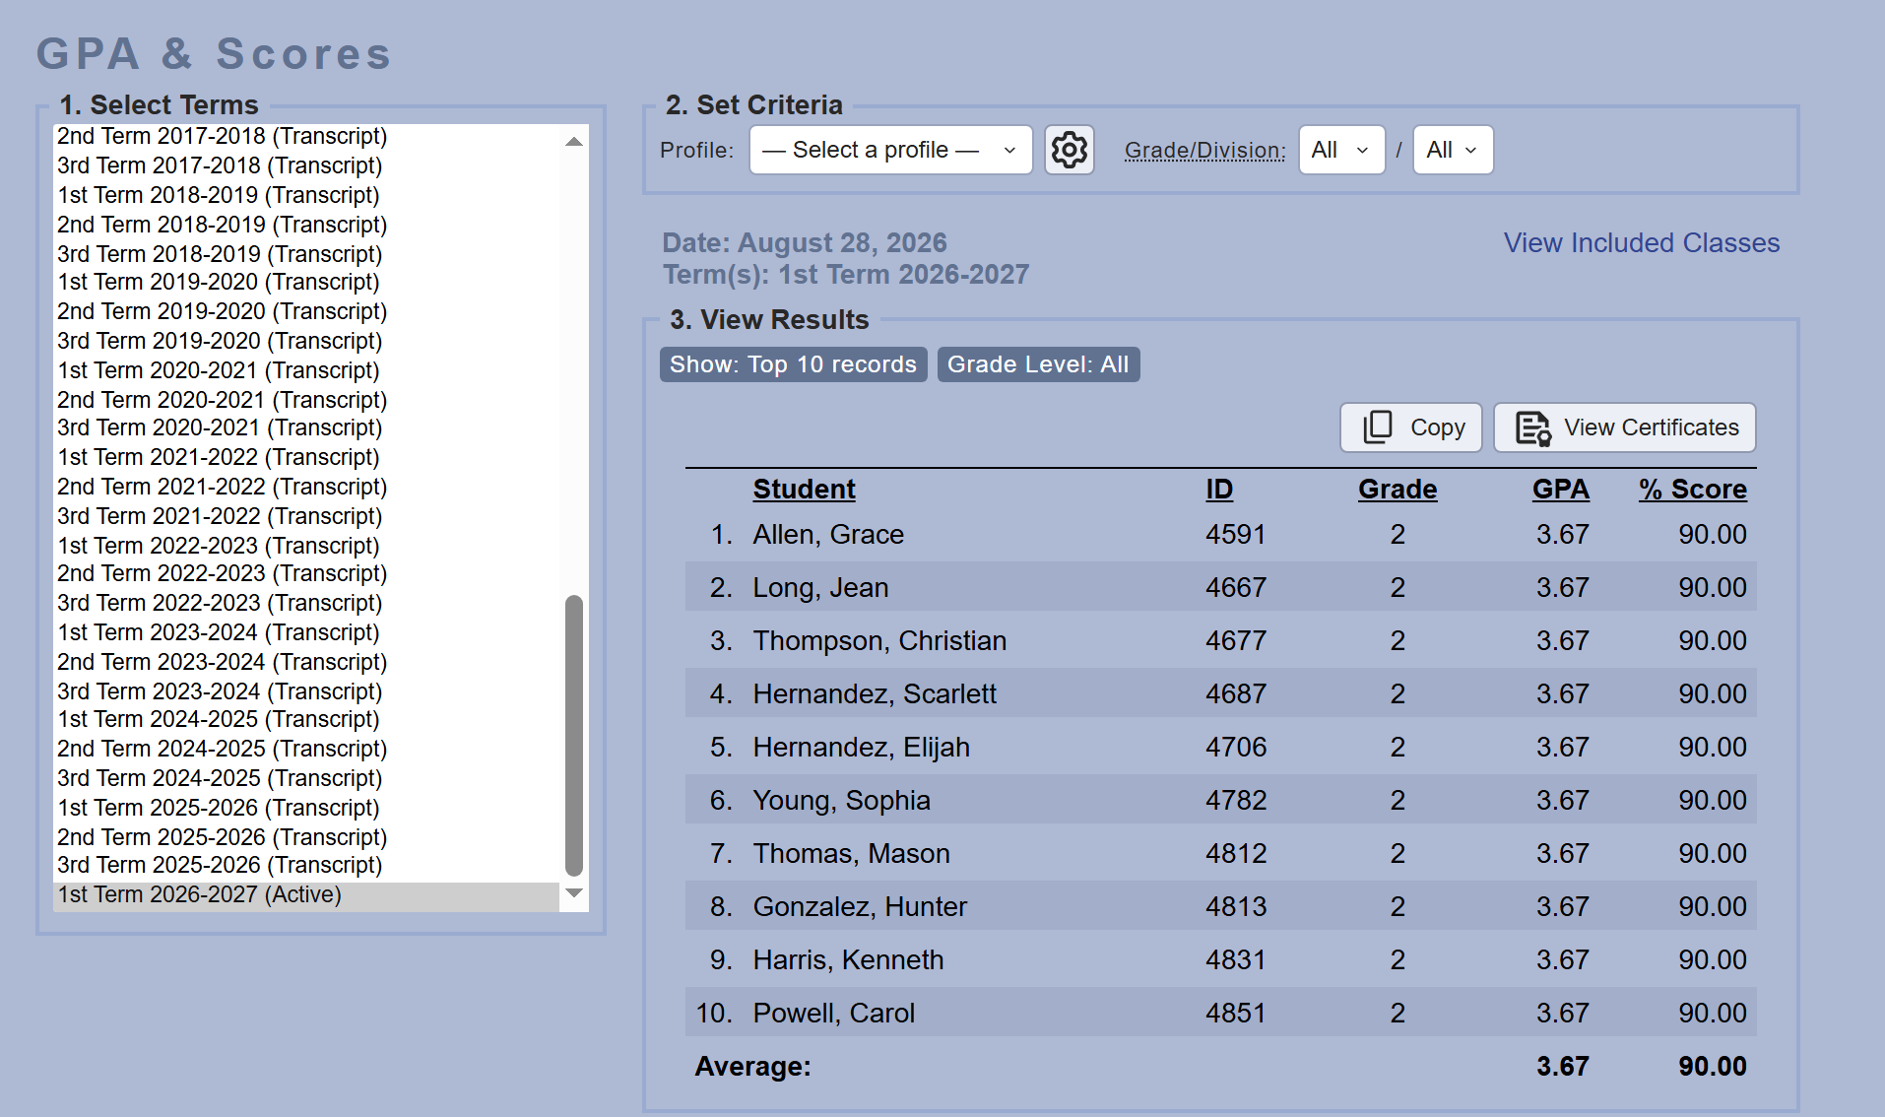The width and height of the screenshot is (1885, 1117).
Task: Sort results by Student column
Action: pyautogui.click(x=804, y=490)
